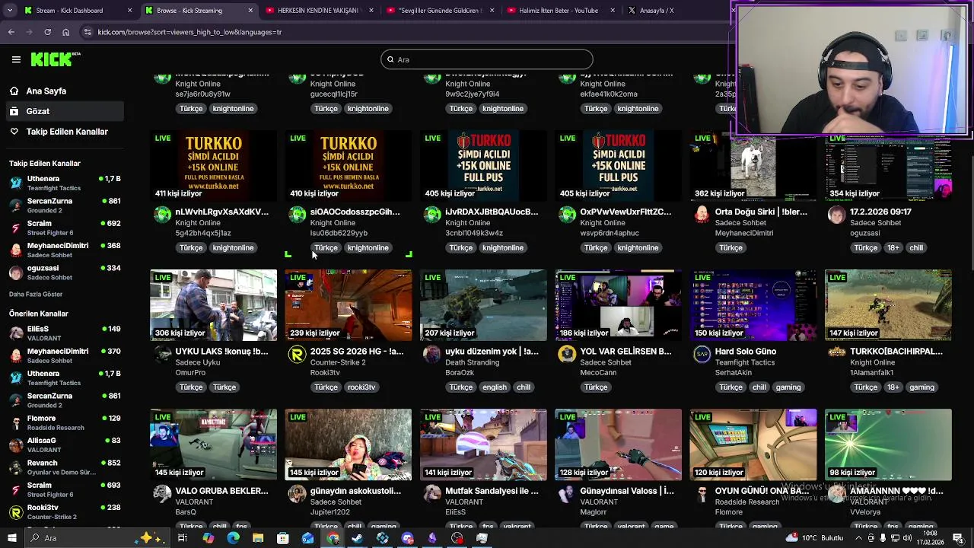
Task: Open the browser tab search dropdown arrow
Action: pyautogui.click(x=8, y=11)
